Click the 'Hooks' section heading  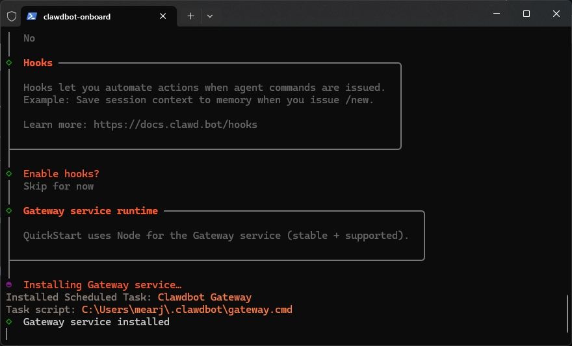pos(38,63)
